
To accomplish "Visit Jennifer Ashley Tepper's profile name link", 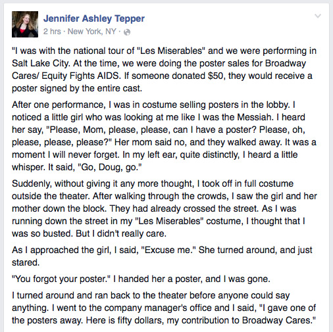I will (x=94, y=18).
